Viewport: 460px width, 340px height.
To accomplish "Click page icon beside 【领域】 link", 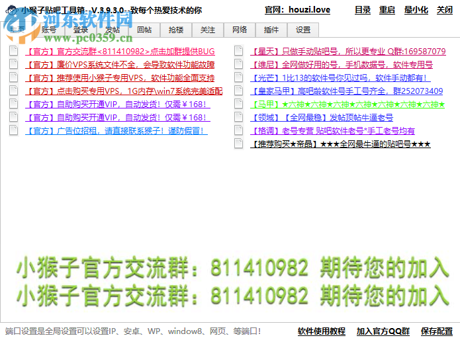I will pyautogui.click(x=239, y=117).
